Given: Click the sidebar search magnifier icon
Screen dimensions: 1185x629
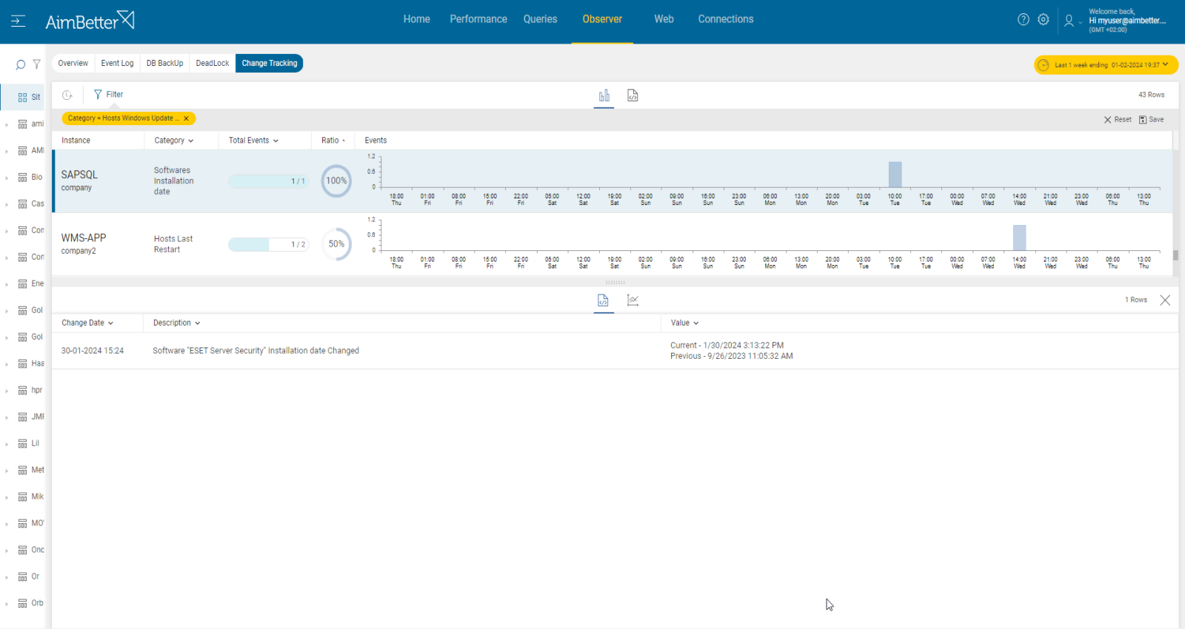Looking at the screenshot, I should [20, 65].
